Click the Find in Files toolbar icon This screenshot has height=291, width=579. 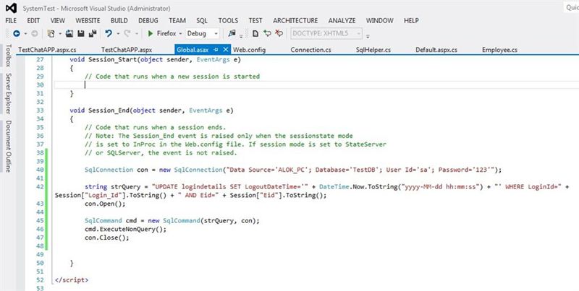click(x=232, y=33)
